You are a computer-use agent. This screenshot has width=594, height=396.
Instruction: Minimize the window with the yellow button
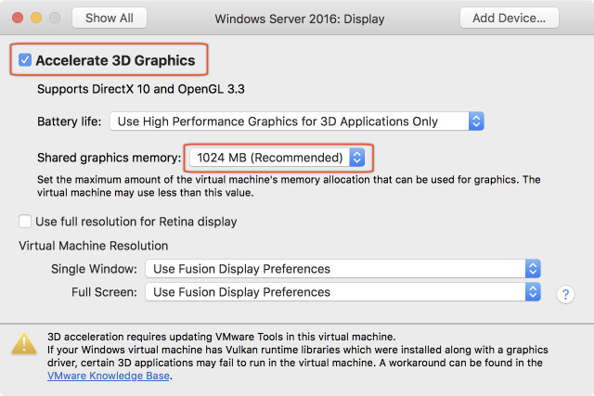click(x=37, y=18)
